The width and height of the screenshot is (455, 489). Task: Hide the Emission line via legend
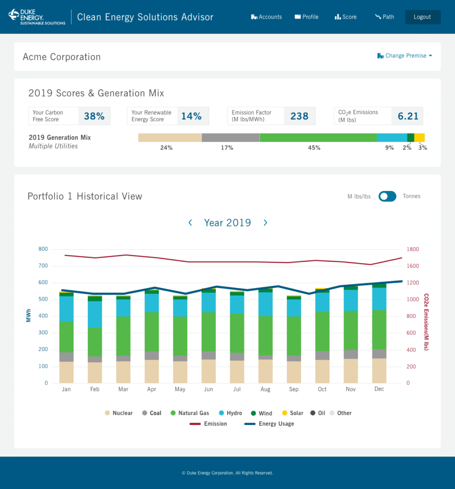pos(209,424)
